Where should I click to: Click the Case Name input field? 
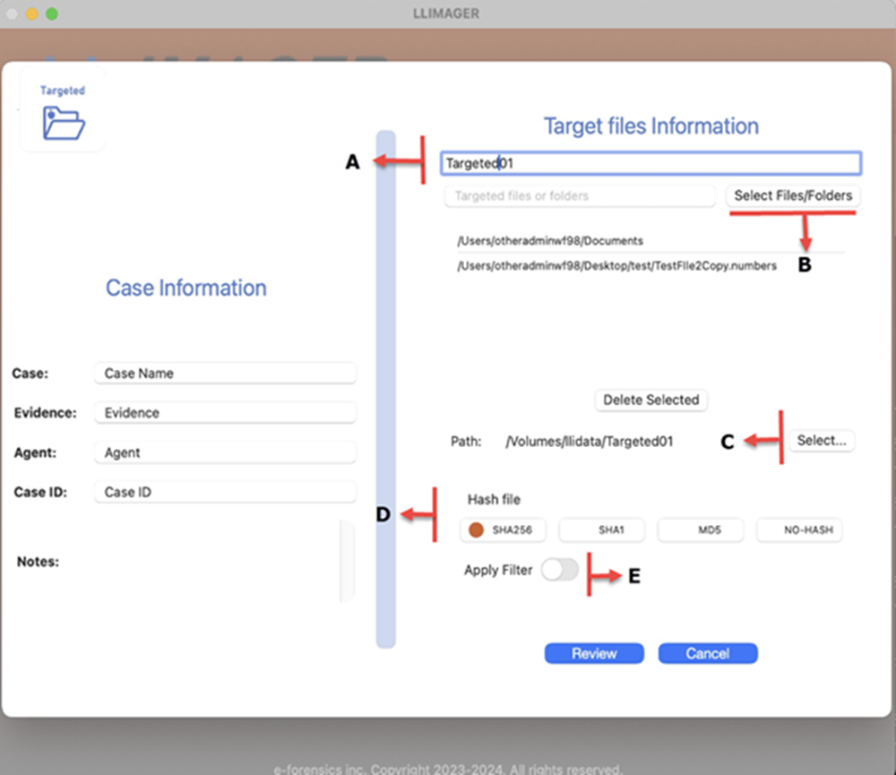pos(224,374)
